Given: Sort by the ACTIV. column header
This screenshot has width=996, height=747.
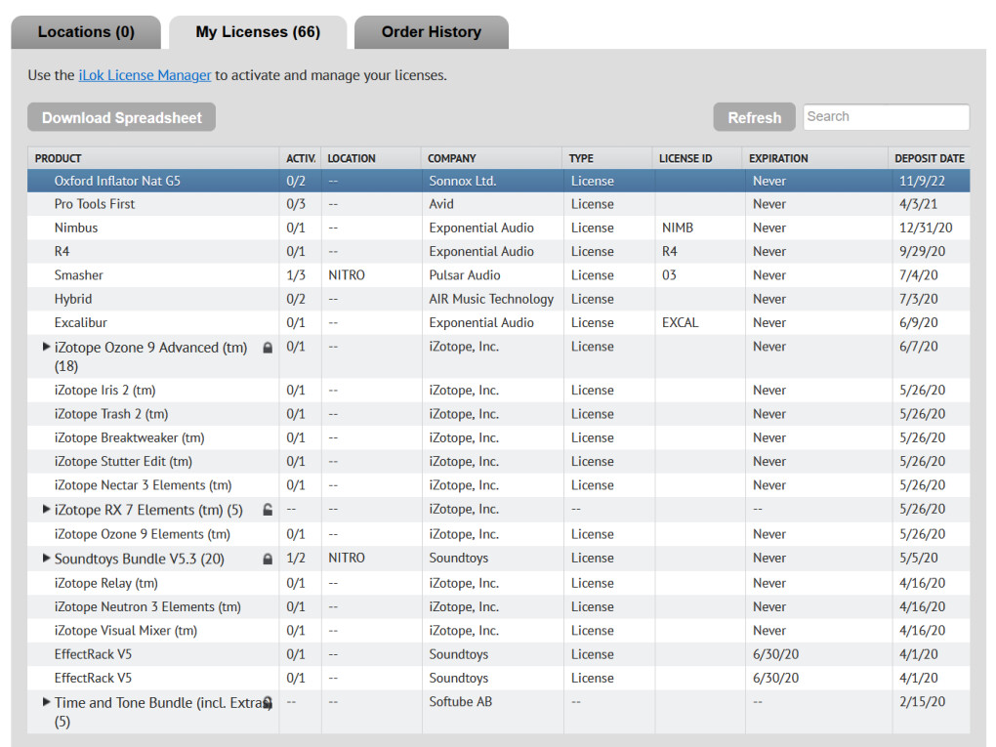Looking at the screenshot, I should pyautogui.click(x=301, y=158).
